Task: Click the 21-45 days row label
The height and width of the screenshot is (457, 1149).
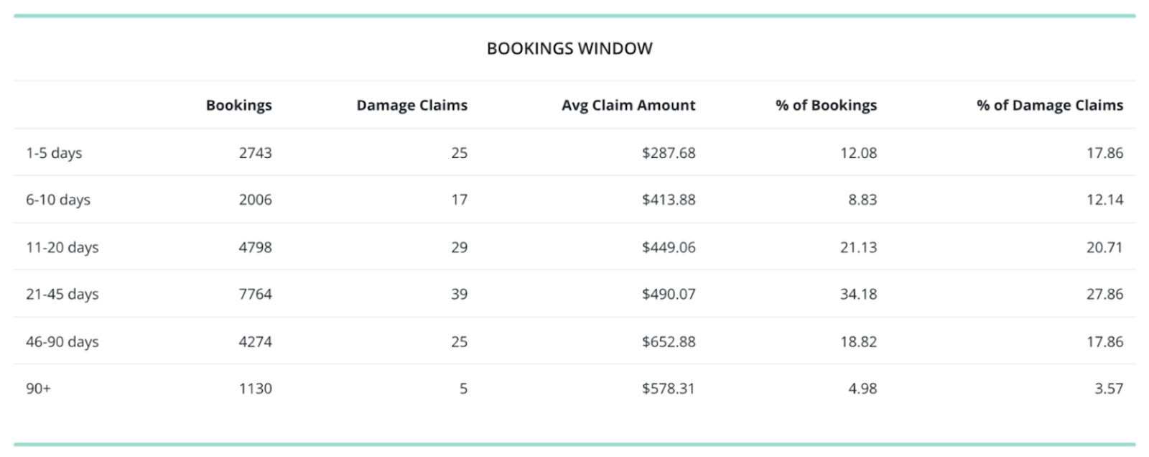Action: (62, 294)
